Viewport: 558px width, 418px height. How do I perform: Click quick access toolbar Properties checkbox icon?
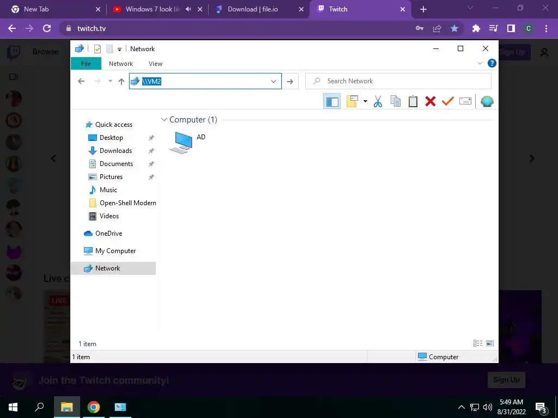point(97,49)
